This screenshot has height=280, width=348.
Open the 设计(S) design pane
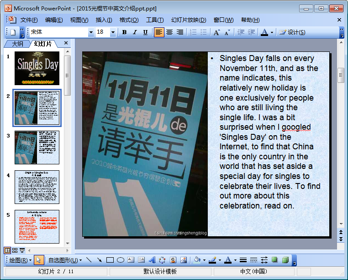click(292, 32)
